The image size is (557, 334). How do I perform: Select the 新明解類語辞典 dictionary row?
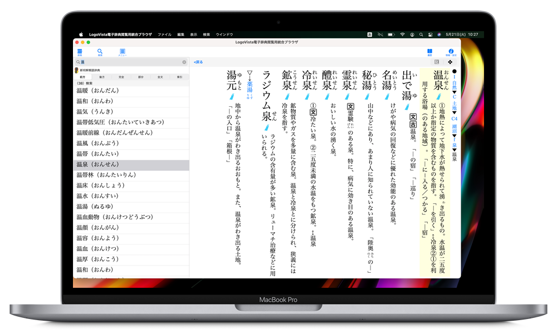point(131,70)
